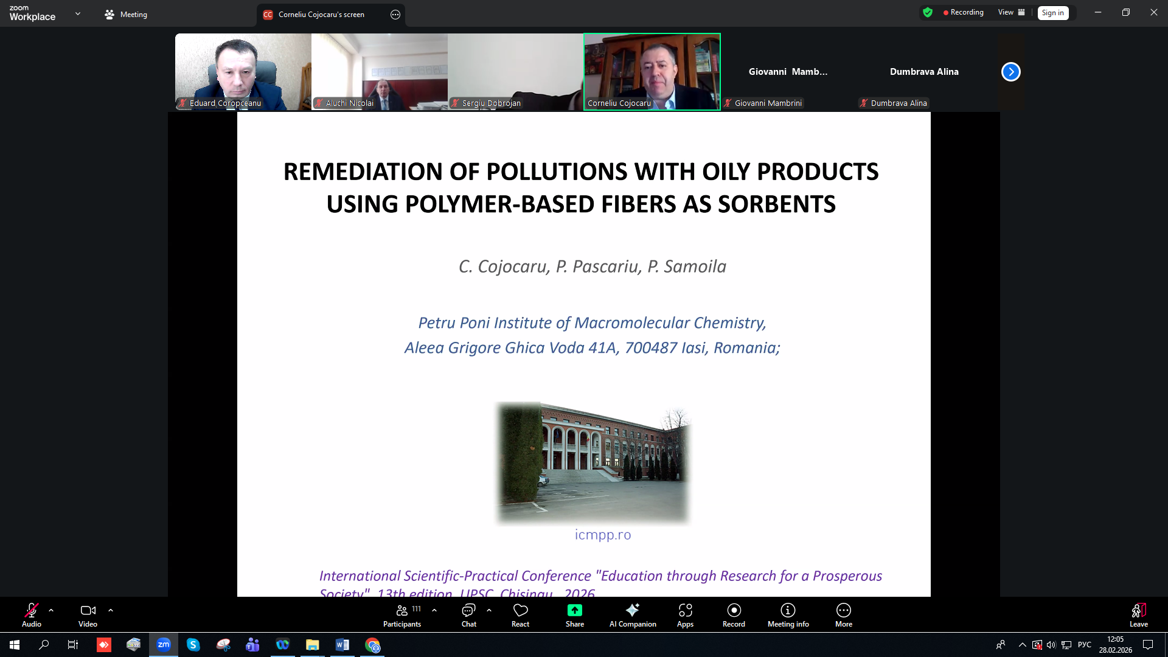Expand the participants options caret
Screen dimensions: 1168x657
(x=434, y=610)
